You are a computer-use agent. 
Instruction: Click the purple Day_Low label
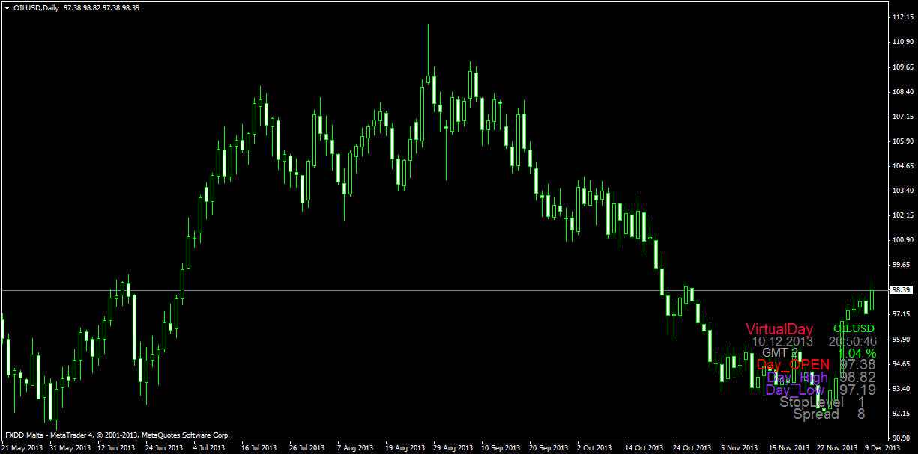tap(795, 390)
